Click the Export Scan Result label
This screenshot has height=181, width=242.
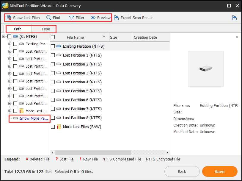(136, 18)
